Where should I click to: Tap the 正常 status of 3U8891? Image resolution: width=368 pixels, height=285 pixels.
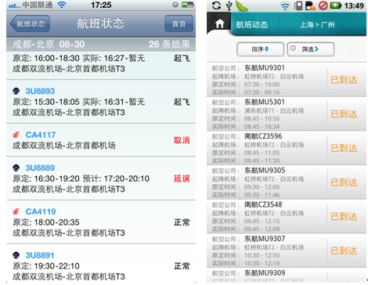click(182, 266)
